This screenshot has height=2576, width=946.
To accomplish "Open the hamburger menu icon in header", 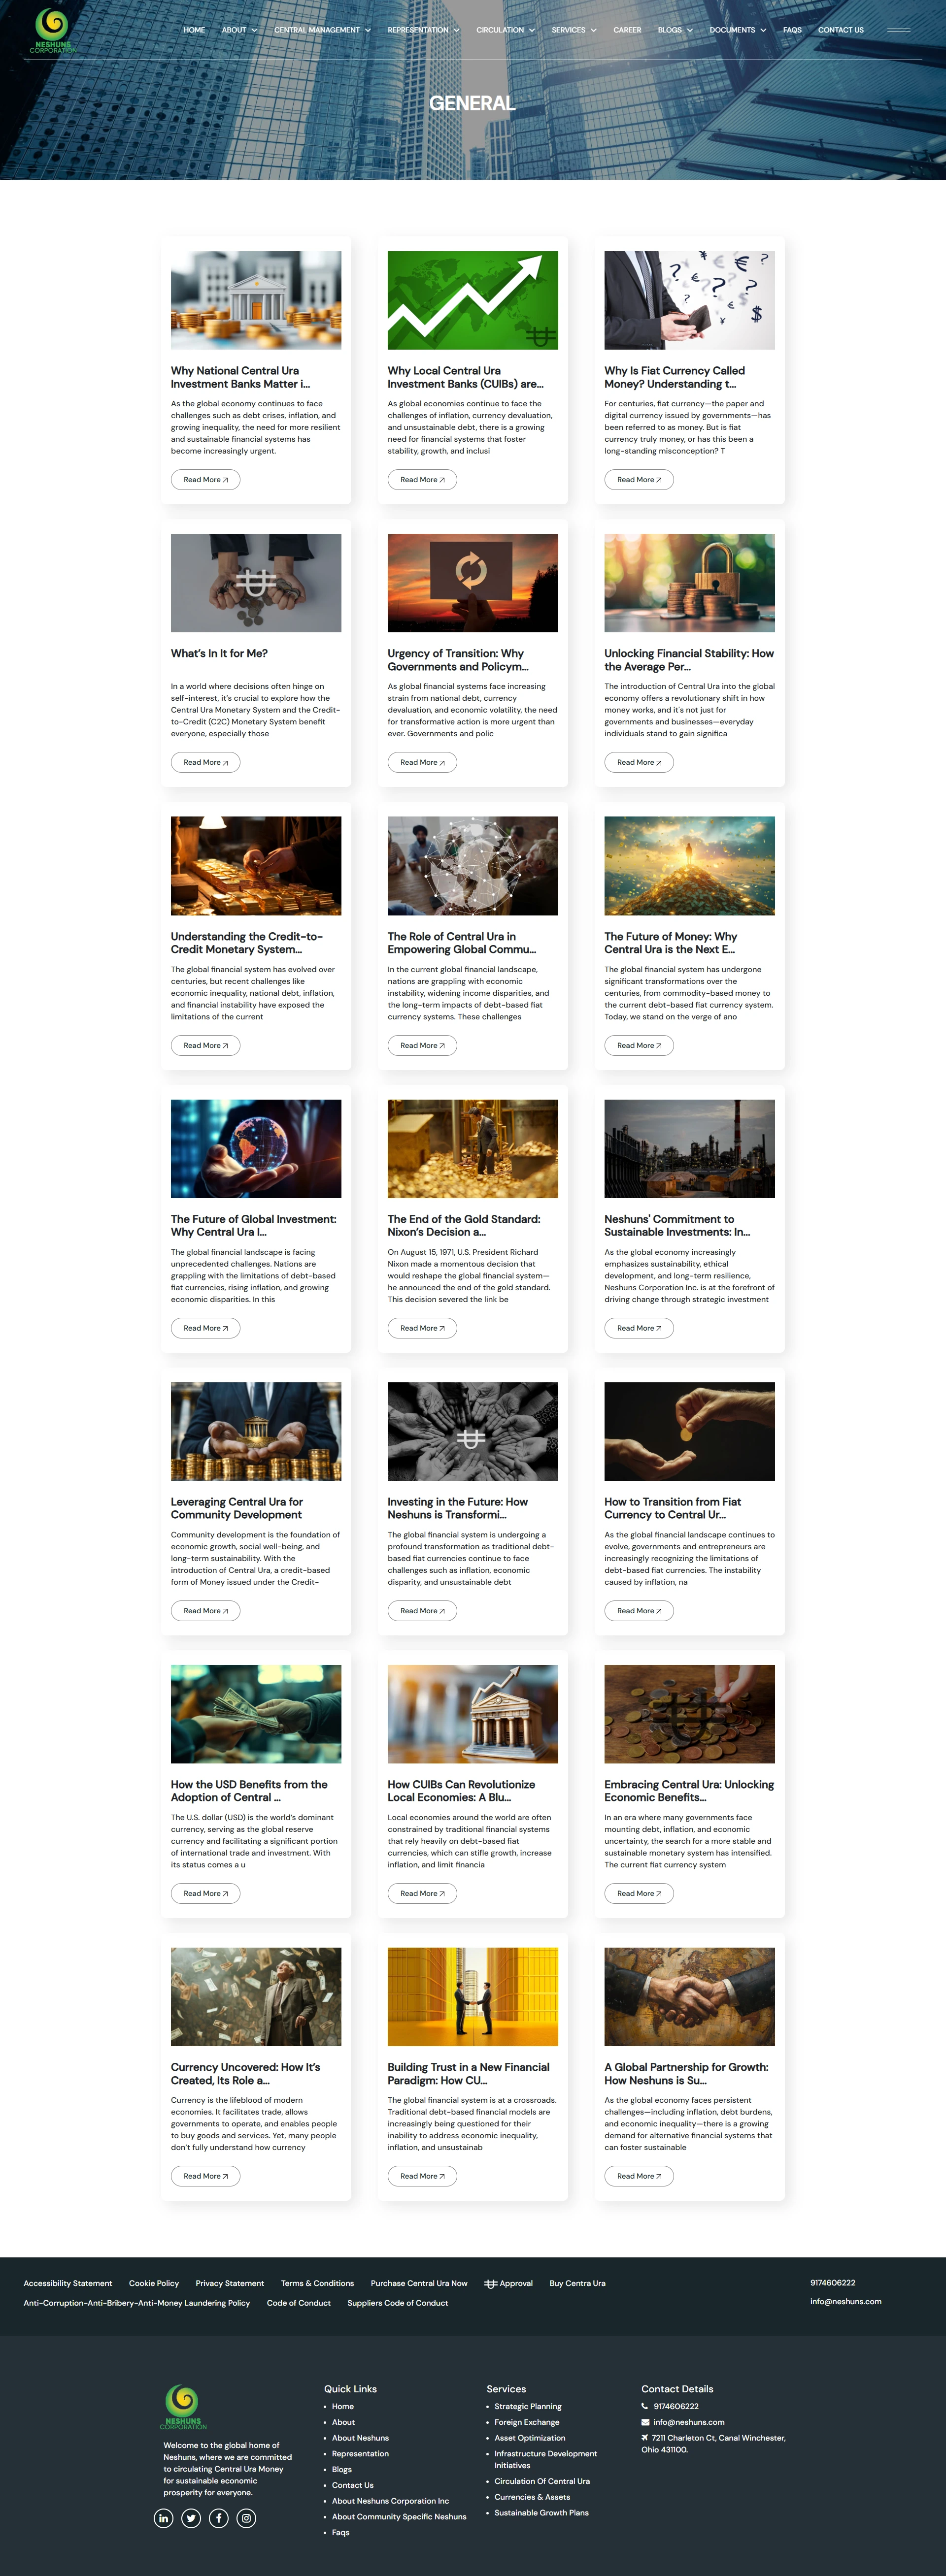I will click(x=898, y=30).
